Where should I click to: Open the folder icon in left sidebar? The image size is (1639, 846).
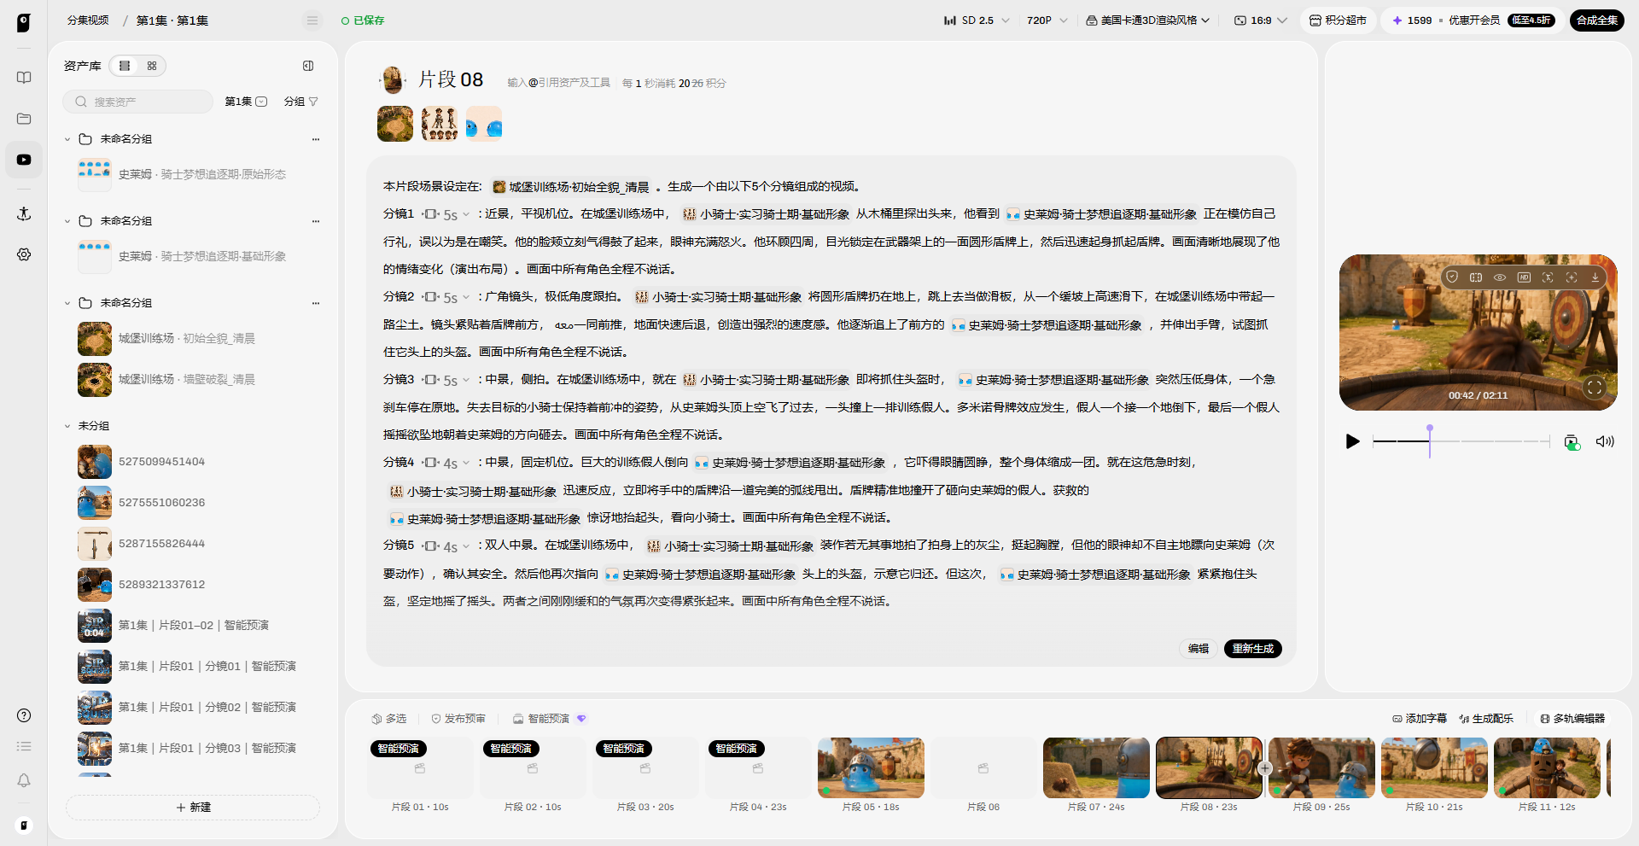click(x=24, y=119)
